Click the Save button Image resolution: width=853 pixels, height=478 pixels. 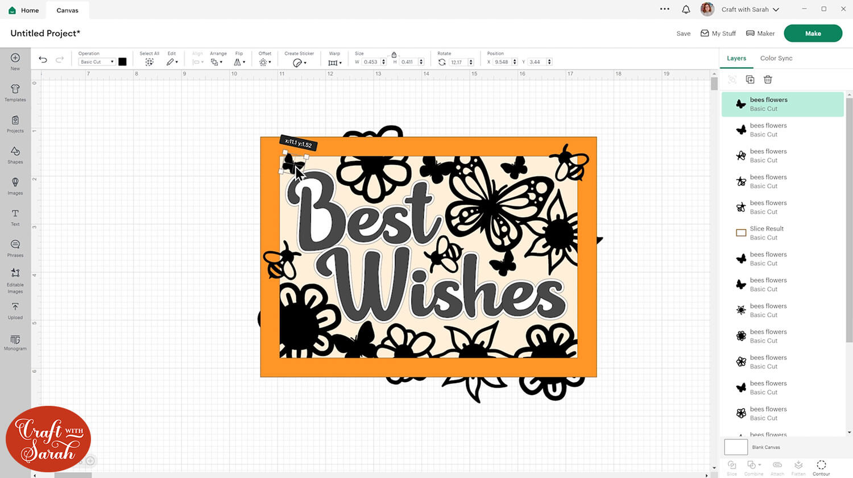(684, 34)
